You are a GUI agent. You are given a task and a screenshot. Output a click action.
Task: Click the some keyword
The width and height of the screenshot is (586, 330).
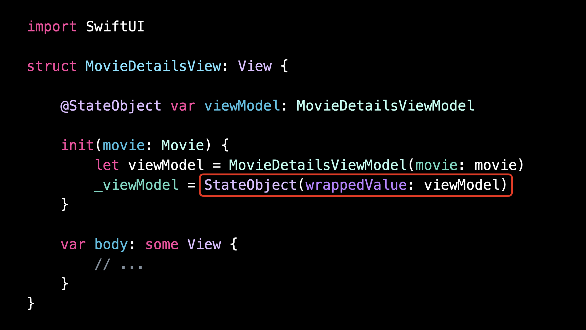(162, 245)
